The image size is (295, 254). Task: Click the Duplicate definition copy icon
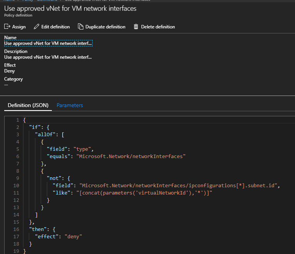[80, 27]
